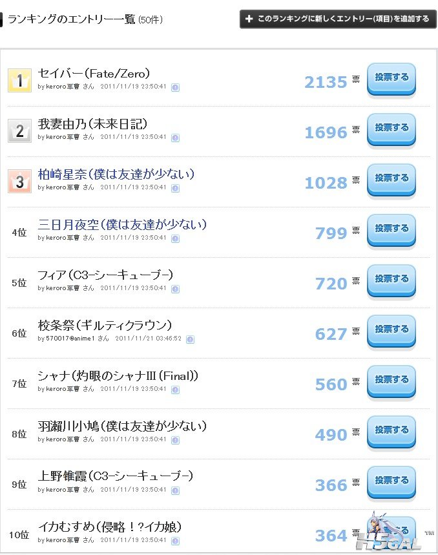Open the 三日月夜空 (僕は友達が少ない) entry link
The width and height of the screenshot is (438, 555).
(122, 224)
